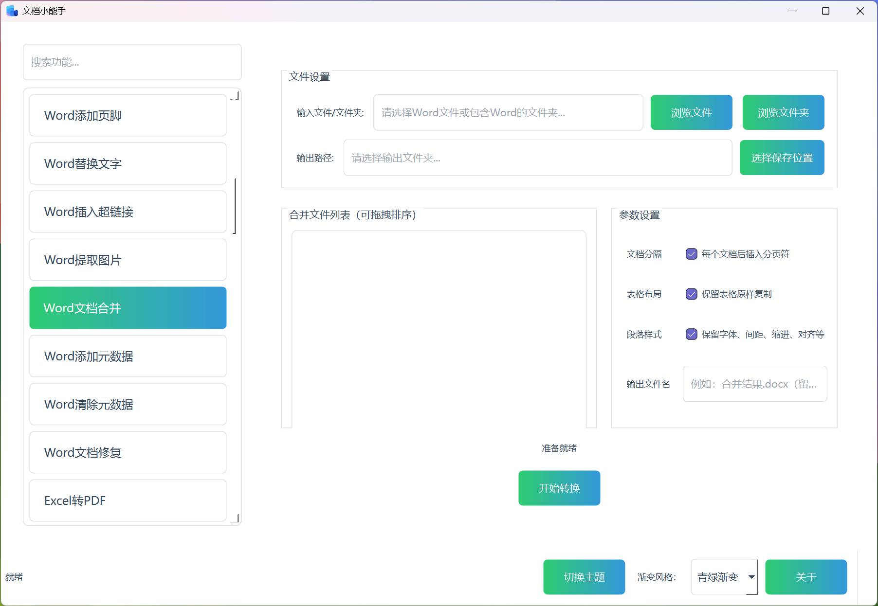The height and width of the screenshot is (606, 878).
Task: Click the 文档小能手 app logo icon
Action: [11, 10]
